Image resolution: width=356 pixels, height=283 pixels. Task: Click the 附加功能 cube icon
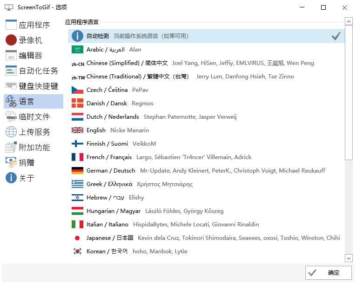(x=11, y=147)
